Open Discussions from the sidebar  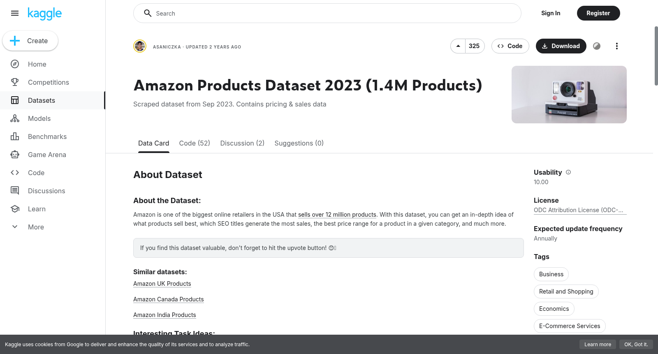pos(53,191)
